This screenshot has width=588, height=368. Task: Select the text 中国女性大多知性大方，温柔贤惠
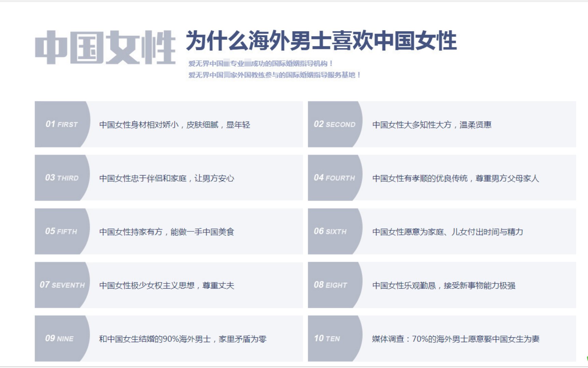tap(432, 125)
